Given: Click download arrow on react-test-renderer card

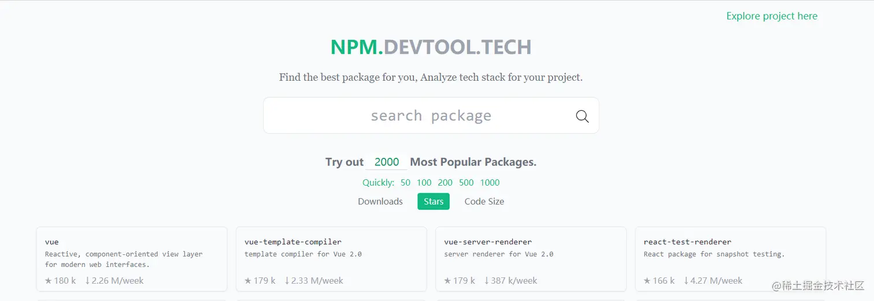Looking at the screenshot, I should click(x=686, y=281).
